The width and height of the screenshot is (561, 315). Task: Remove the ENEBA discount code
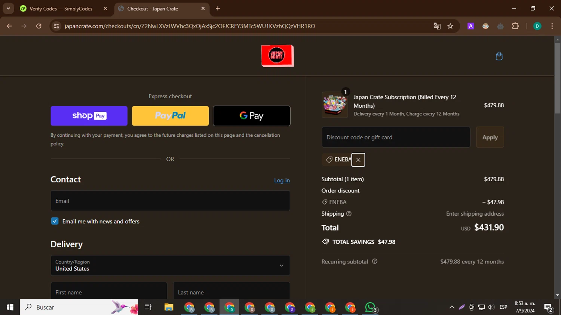[358, 160]
